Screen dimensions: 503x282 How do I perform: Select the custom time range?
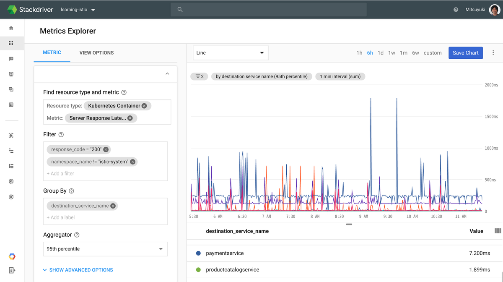tap(433, 53)
